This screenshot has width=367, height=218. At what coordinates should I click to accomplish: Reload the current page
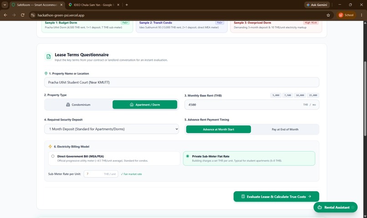click(22, 15)
